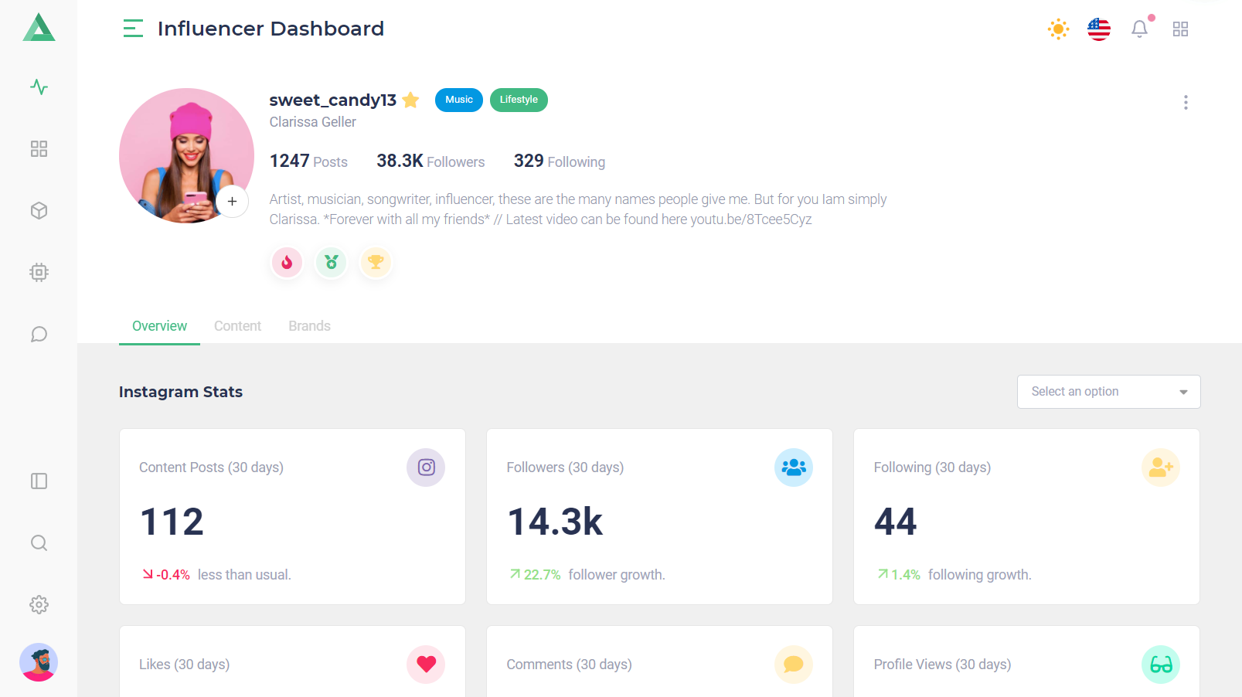Click the 38.3K Followers count
This screenshot has height=697, width=1242.
(430, 161)
